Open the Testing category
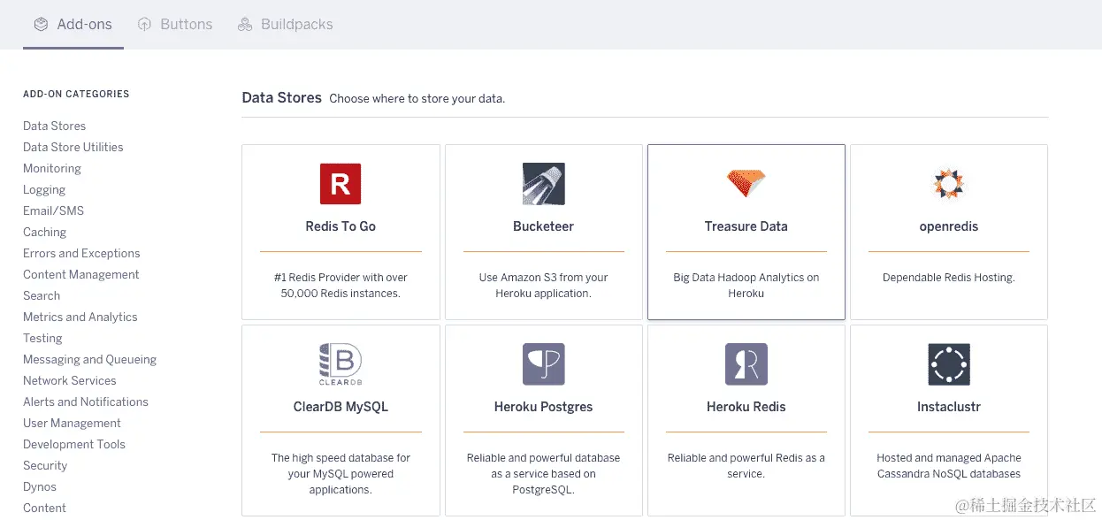Image resolution: width=1102 pixels, height=520 pixels. coord(42,339)
